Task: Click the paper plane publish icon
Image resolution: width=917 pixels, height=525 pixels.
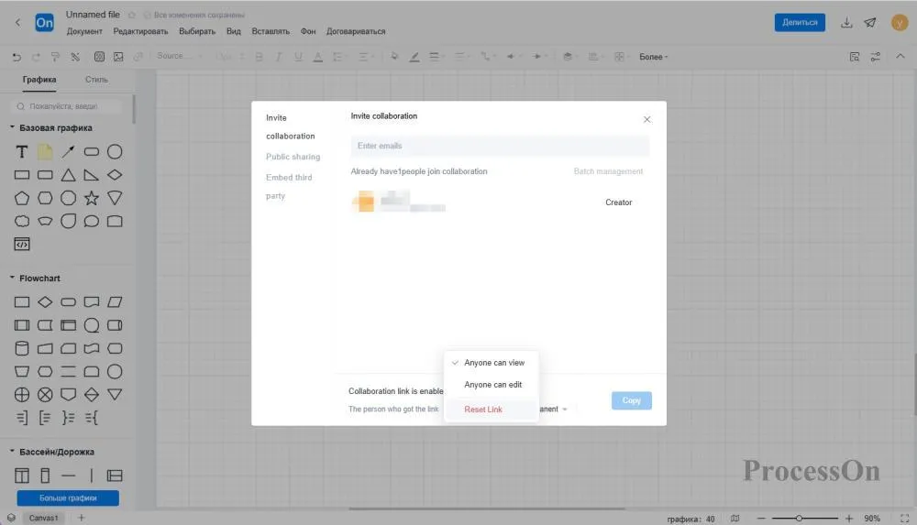Action: tap(870, 23)
